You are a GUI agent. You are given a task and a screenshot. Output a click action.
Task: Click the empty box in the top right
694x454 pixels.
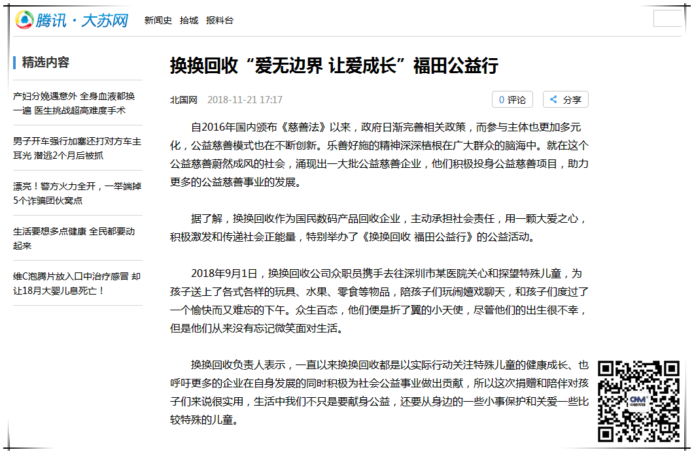point(667,18)
